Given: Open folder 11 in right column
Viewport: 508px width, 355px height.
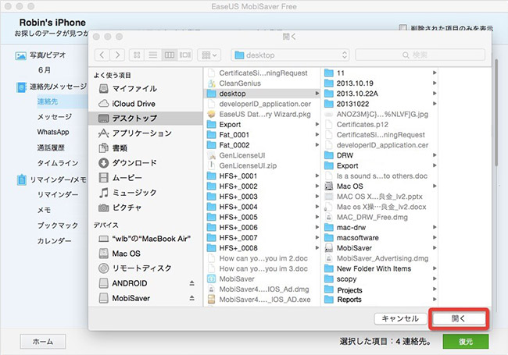Looking at the screenshot, I should click(x=380, y=73).
